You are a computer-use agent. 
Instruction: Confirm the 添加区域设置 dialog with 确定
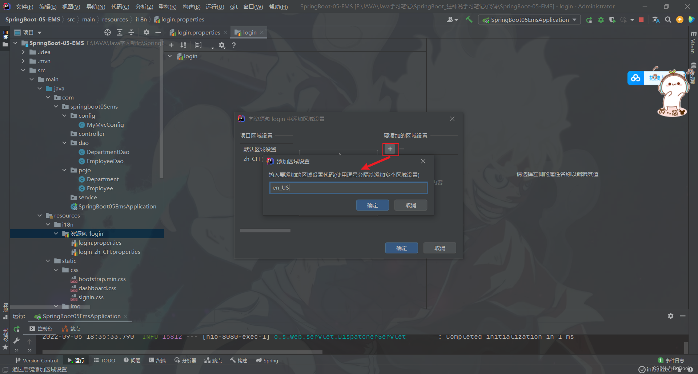click(x=373, y=205)
